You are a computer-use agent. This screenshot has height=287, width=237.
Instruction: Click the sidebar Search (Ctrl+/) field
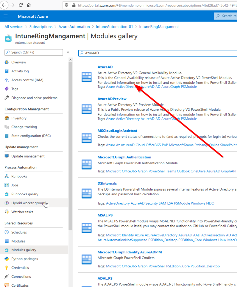click(x=34, y=52)
